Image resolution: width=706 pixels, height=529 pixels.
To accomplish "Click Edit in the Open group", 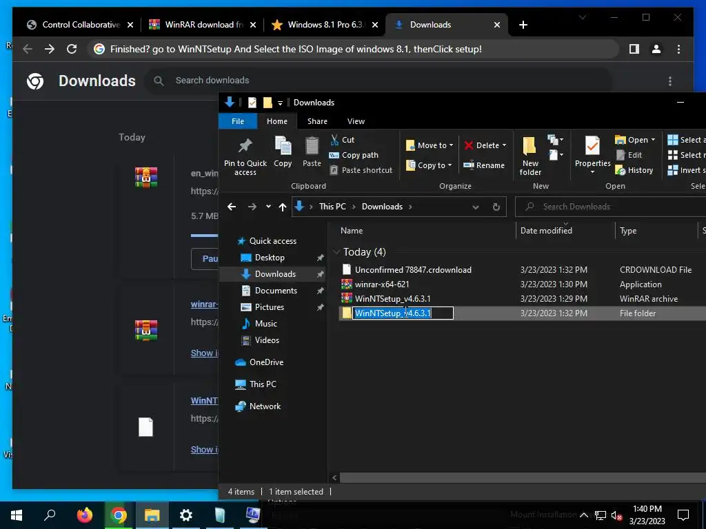I will 629,155.
